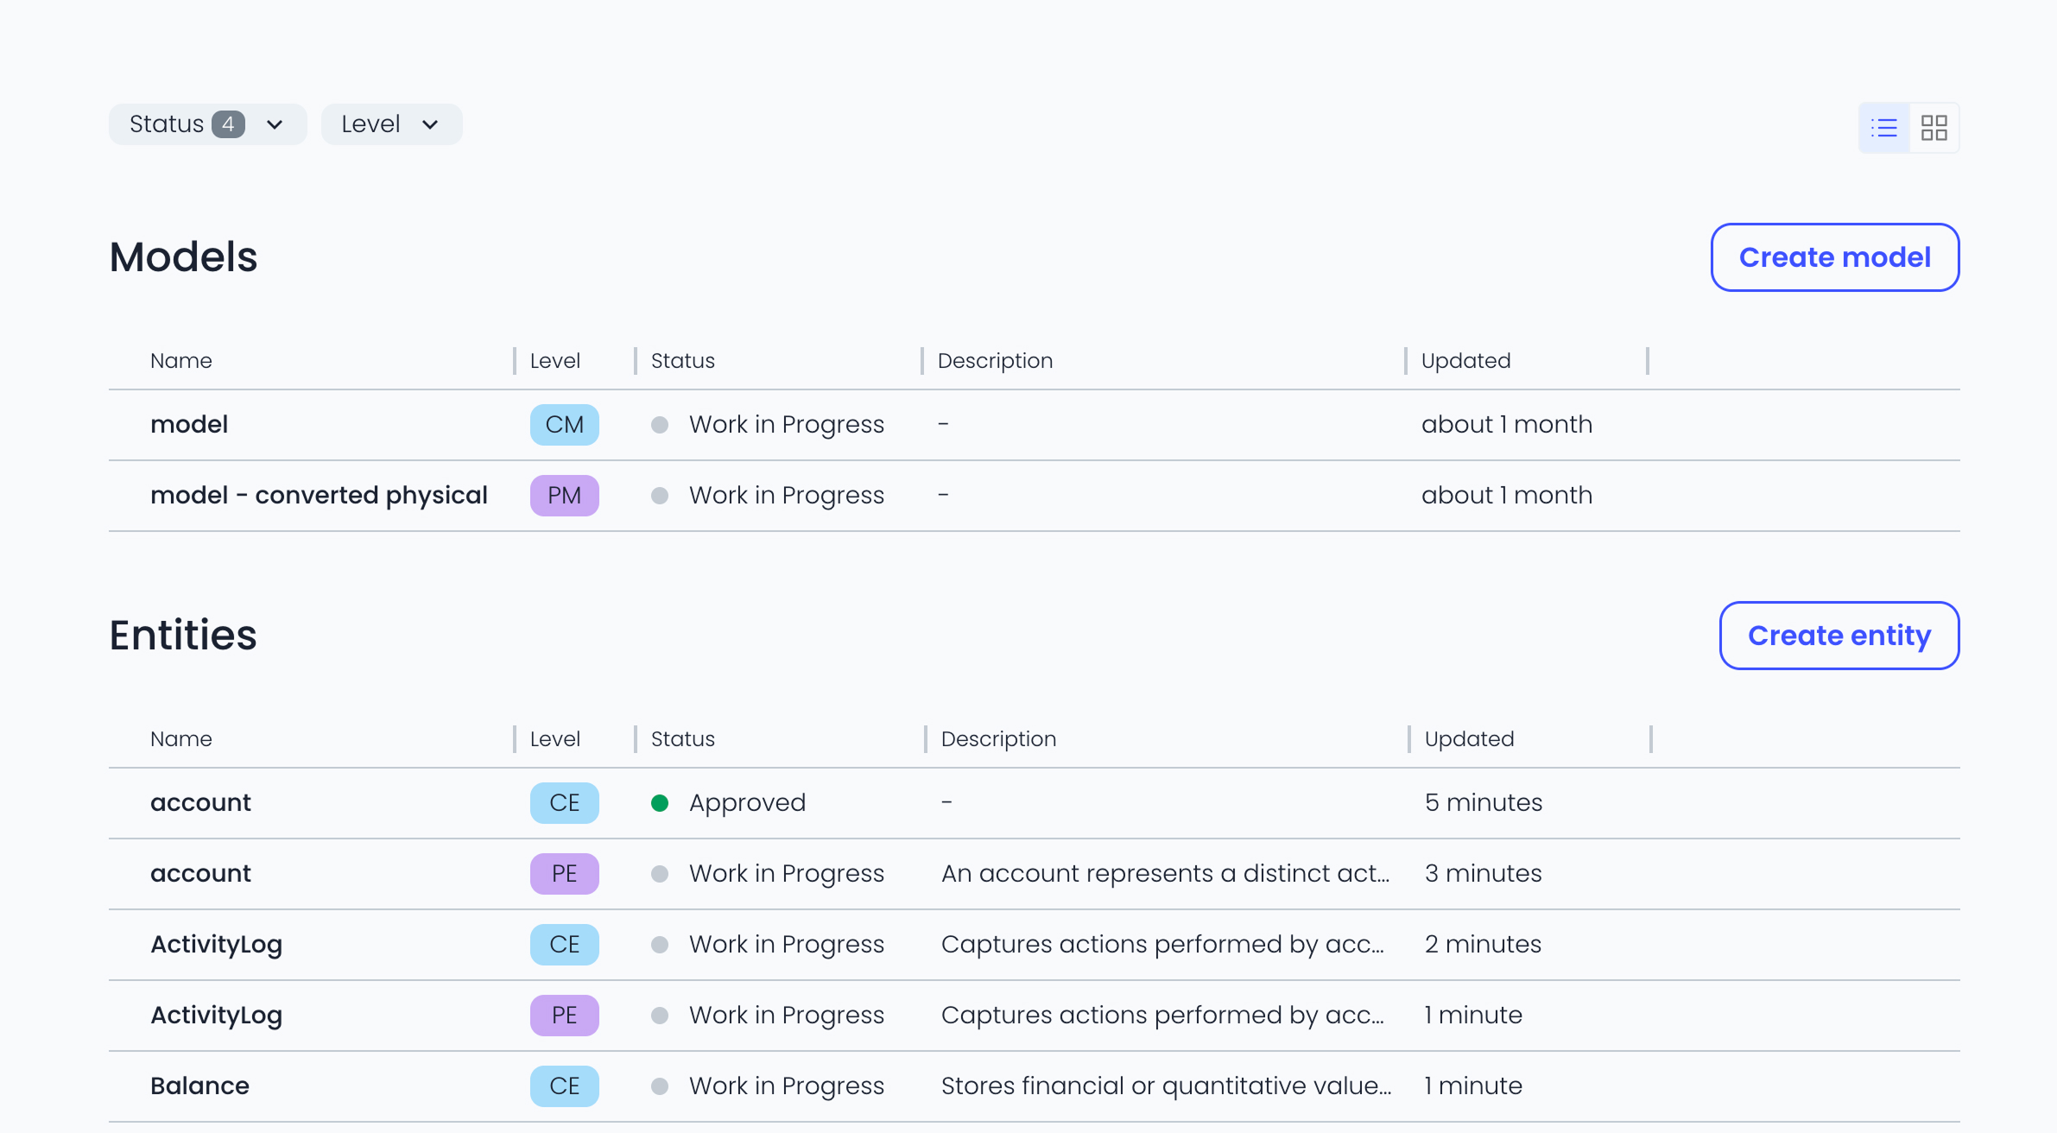This screenshot has width=2057, height=1133.
Task: Sort Models table by Name column
Action: point(181,361)
